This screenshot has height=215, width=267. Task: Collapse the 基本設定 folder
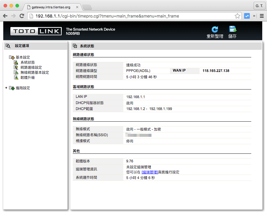point(12,57)
